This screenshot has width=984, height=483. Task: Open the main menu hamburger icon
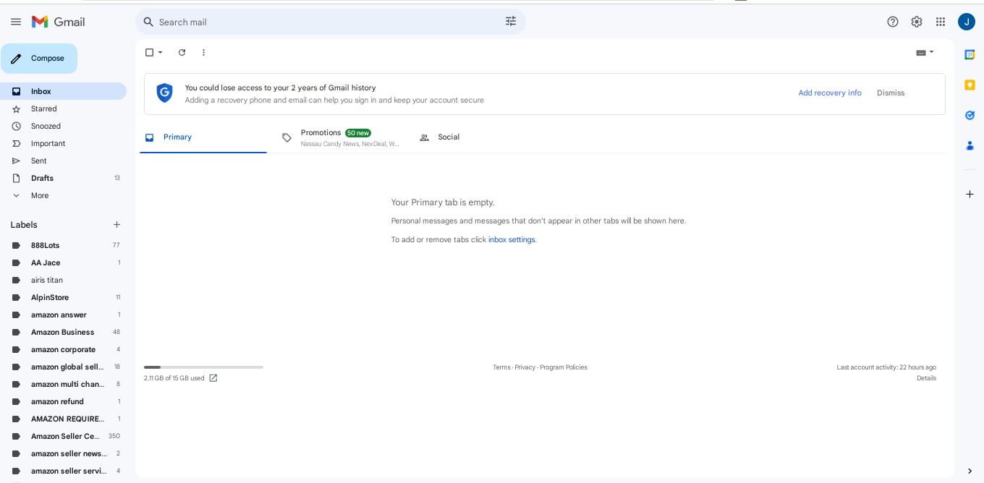16,22
